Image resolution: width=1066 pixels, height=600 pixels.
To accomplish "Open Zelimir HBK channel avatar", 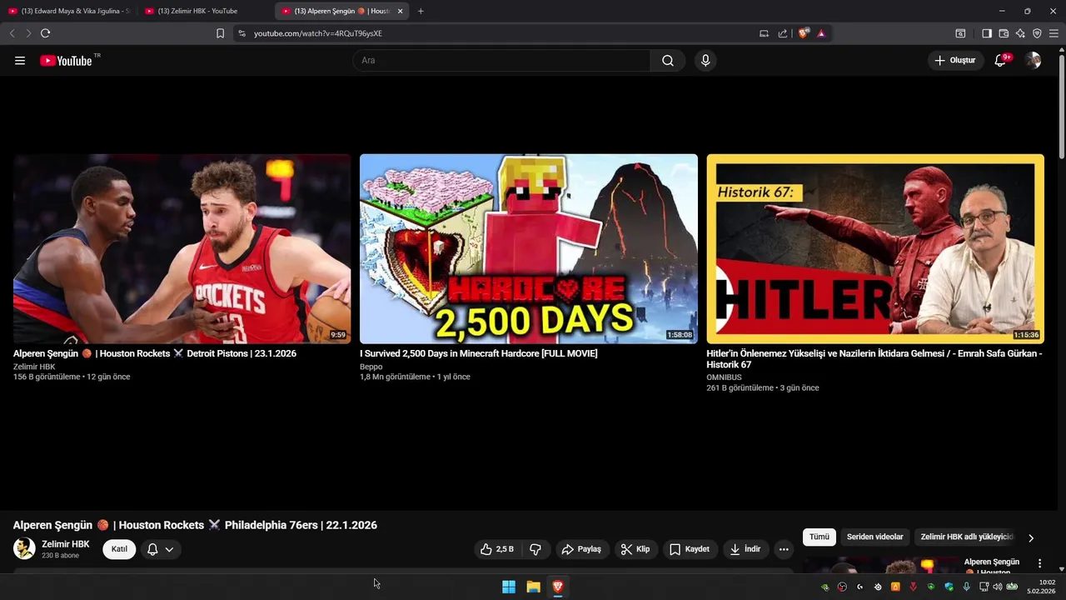I will click(x=24, y=548).
